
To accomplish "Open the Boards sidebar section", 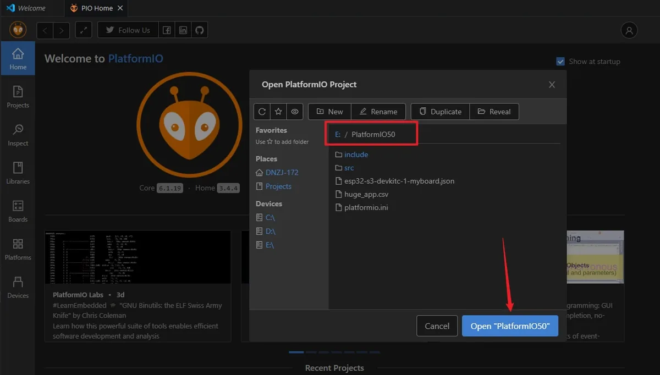I will tap(18, 211).
